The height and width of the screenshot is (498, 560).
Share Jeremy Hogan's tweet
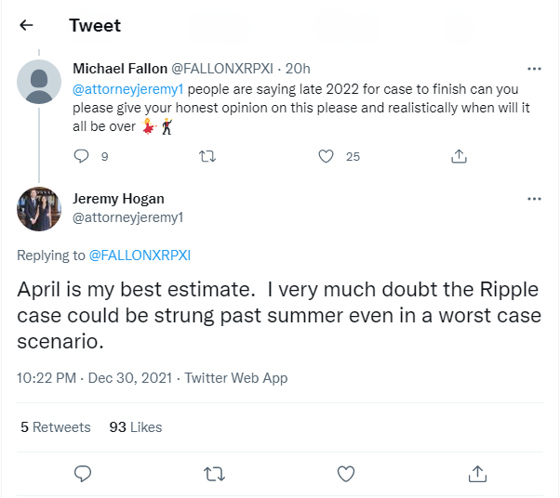[x=477, y=474]
